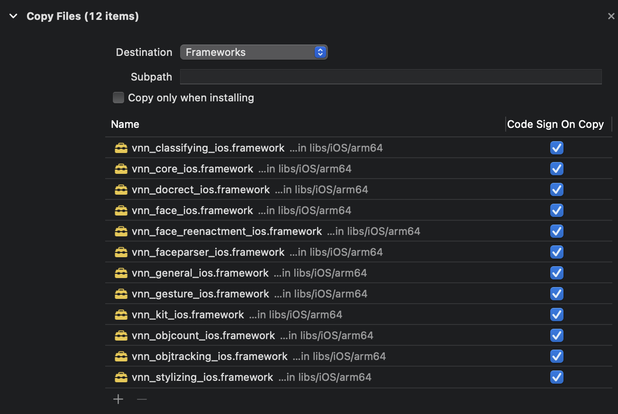Uncheck Code Sign for vnn_objcount_ios.framework
This screenshot has height=414, width=618.
tap(557, 336)
